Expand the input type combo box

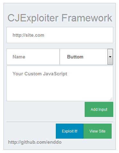click(x=86, y=57)
